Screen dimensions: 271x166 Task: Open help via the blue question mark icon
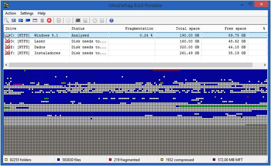pyautogui.click(x=112, y=20)
